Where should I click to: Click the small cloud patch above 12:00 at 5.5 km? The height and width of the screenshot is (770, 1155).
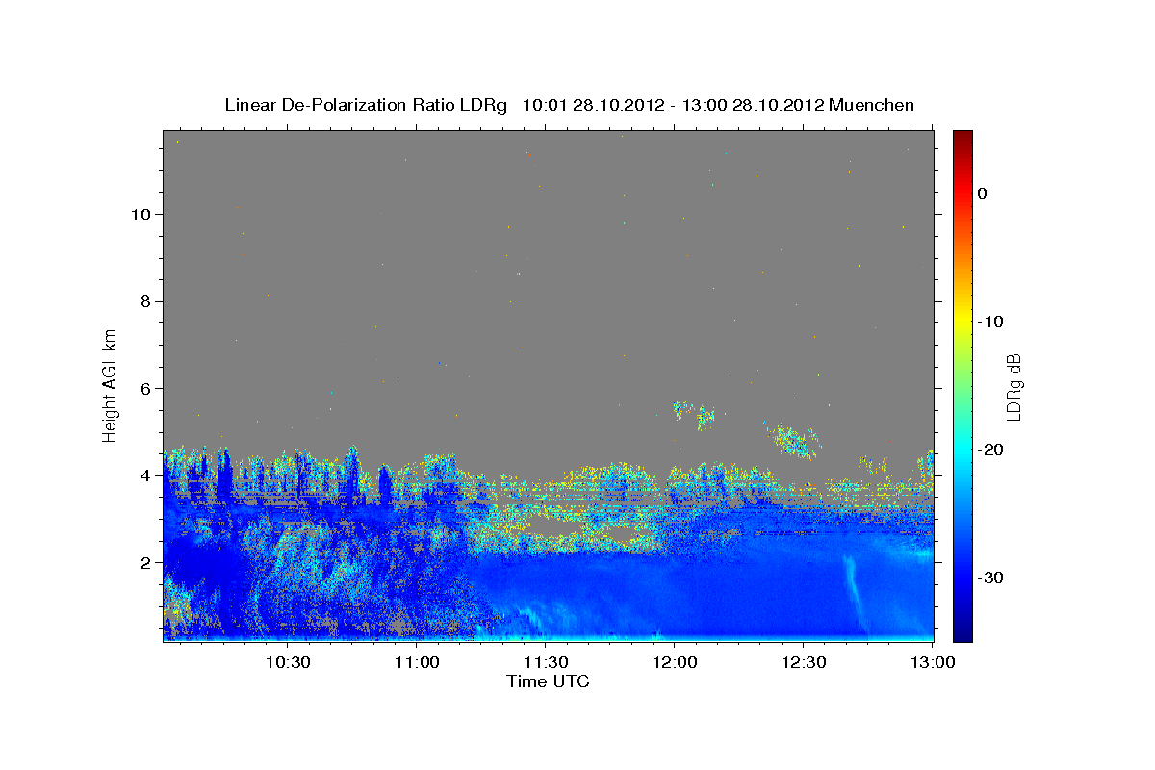[694, 414]
